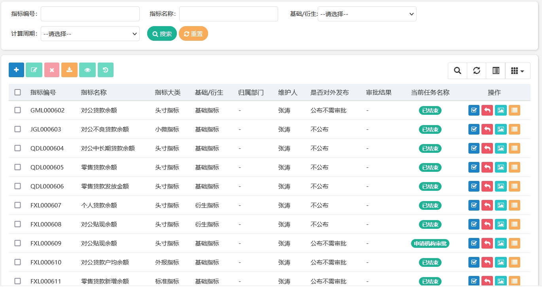The width and height of the screenshot is (542, 287).
Task: Focus the 指标名称 input field
Action: [x=229, y=14]
